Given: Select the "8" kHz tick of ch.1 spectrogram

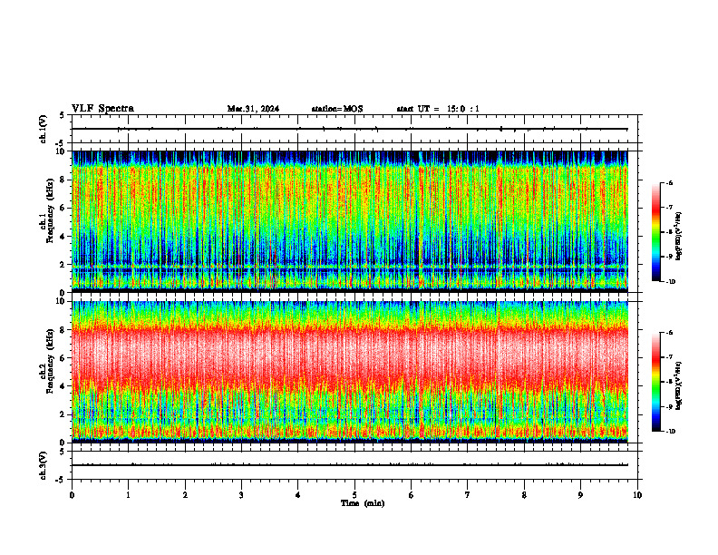Looking at the screenshot, I should [x=63, y=180].
